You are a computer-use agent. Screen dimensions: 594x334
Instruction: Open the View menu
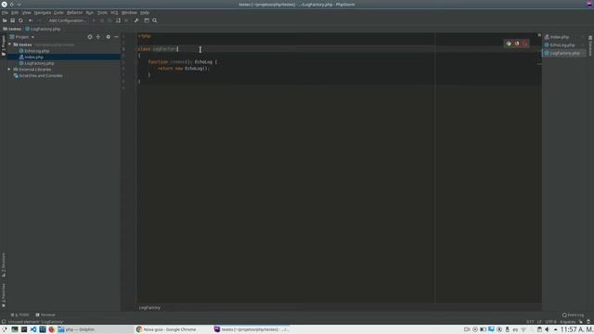tap(26, 12)
